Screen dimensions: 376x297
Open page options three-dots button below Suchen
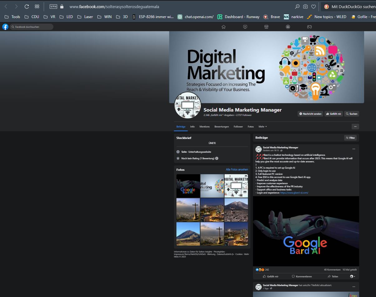(x=355, y=127)
